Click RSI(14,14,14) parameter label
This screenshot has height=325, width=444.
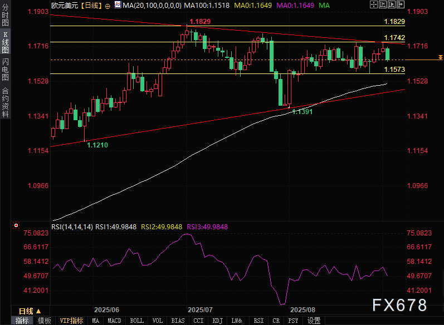pyautogui.click(x=72, y=227)
